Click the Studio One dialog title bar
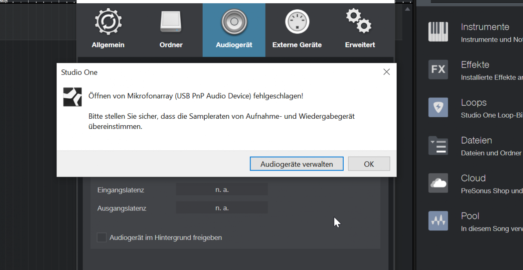The image size is (523, 270). 204,72
